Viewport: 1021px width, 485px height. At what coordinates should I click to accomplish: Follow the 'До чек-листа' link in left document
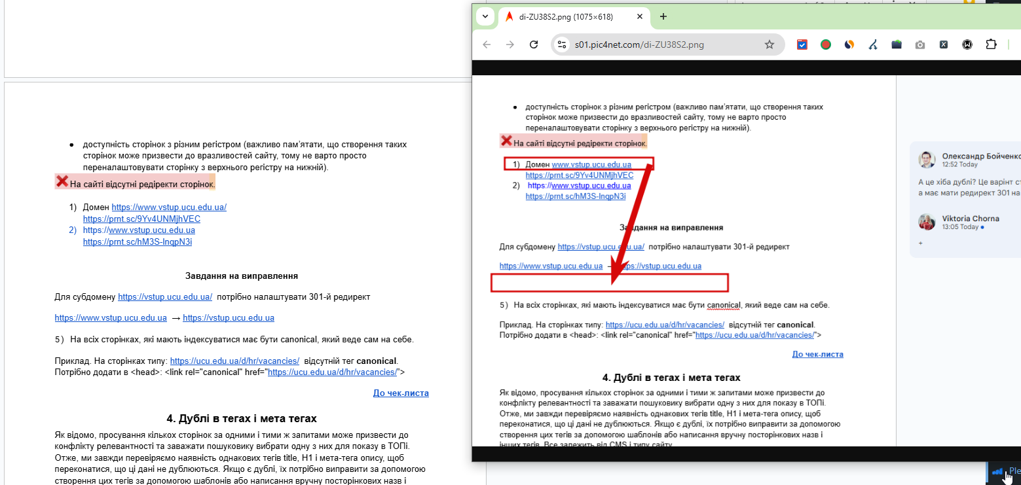pos(401,393)
